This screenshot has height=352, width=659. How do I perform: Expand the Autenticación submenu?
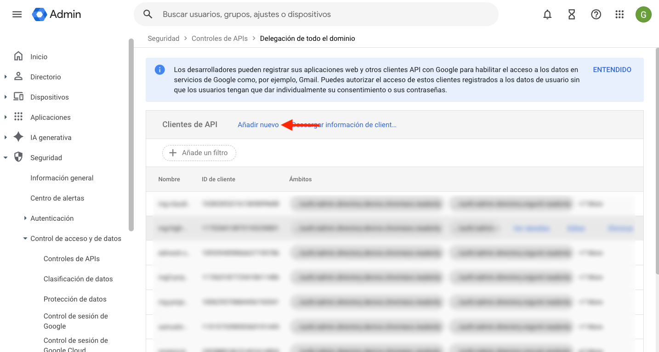[x=25, y=218]
